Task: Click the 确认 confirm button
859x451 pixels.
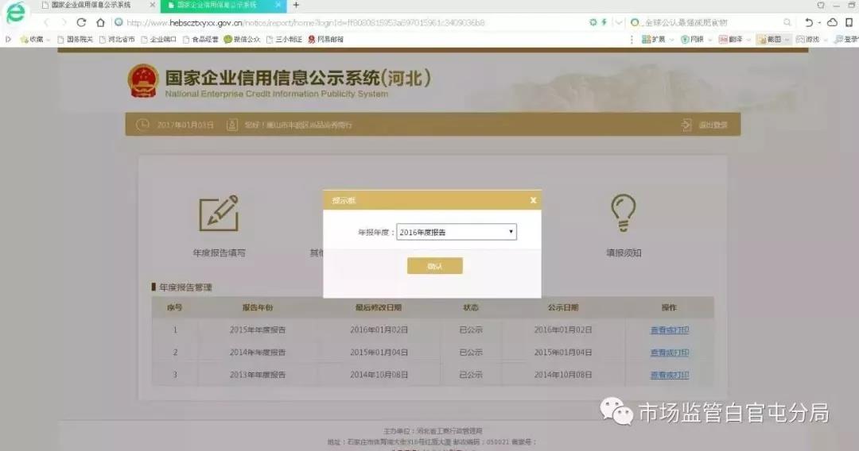Action: tap(434, 266)
